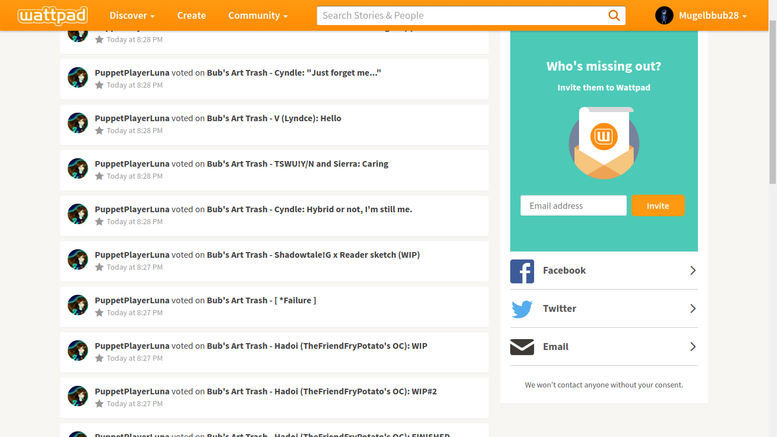This screenshot has width=777, height=437.
Task: Open the Discover dropdown menu
Action: [x=132, y=15]
